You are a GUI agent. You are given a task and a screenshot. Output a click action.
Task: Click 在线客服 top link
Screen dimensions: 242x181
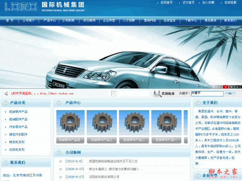[230, 2]
